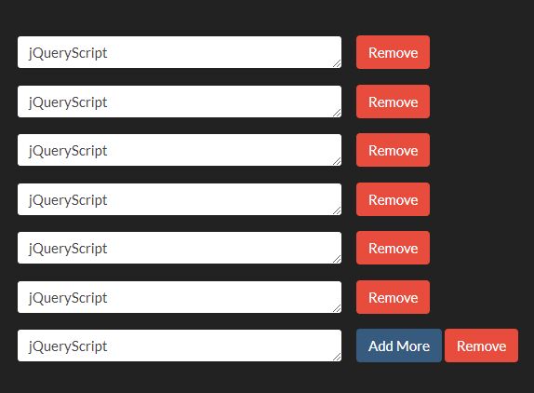Click Remove button beside Add More
Screen dimensions: 534x393
point(481,346)
